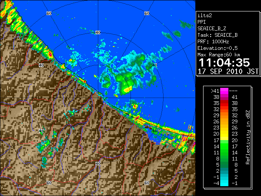Pick the orange 29–32 dBZ legend swatch
This screenshot has height=196, width=261.
[x=224, y=115]
